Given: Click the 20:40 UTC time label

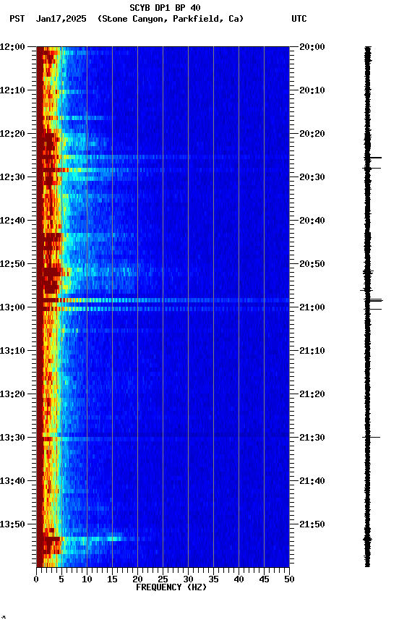Looking at the screenshot, I should click(312, 221).
